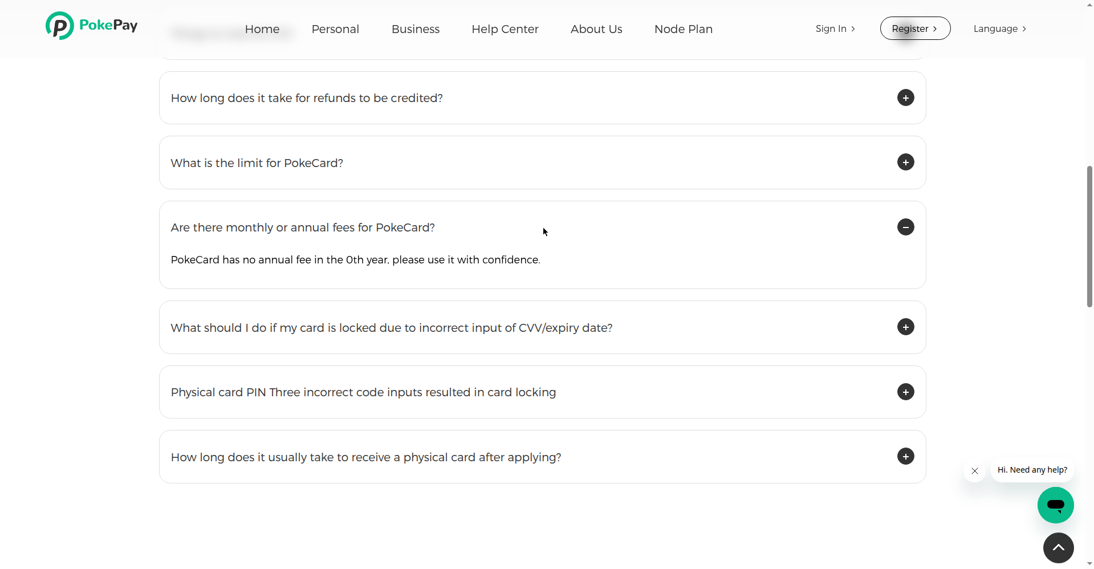Open the Language dropdown
Viewport: 1094px width, 569px height.
[1000, 29]
